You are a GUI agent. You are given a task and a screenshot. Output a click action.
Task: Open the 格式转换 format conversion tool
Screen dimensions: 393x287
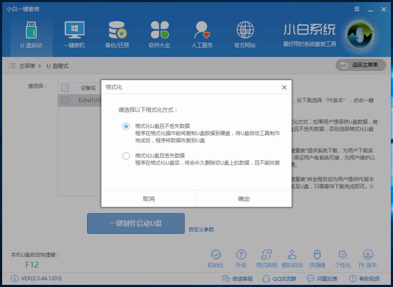coord(267,258)
